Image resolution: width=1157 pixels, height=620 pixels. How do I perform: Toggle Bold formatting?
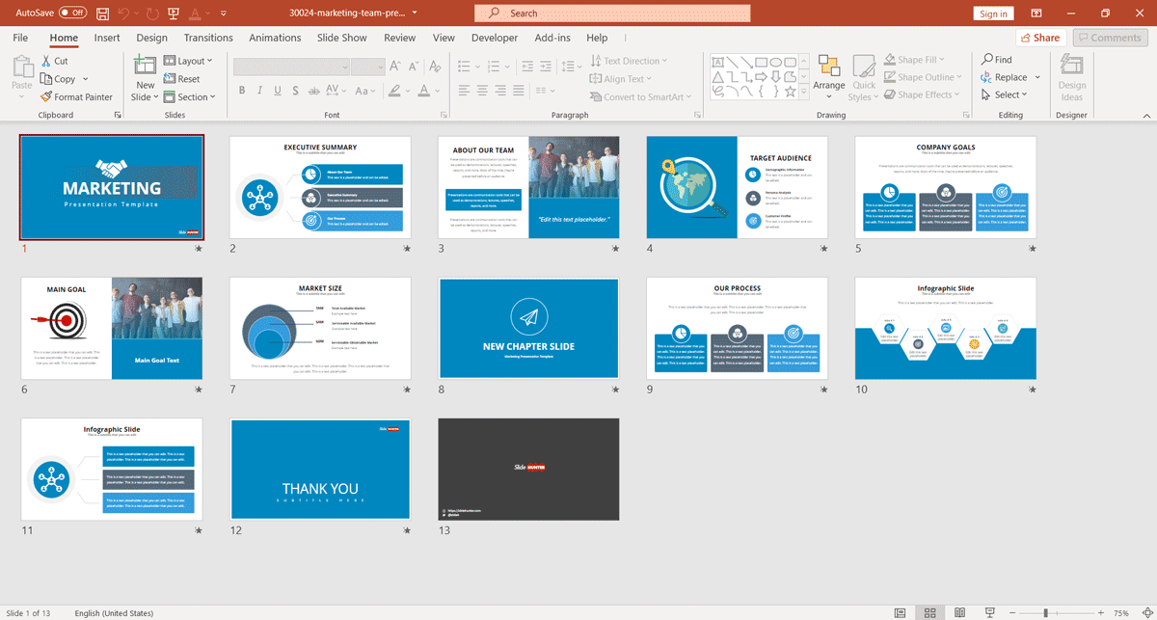click(242, 91)
